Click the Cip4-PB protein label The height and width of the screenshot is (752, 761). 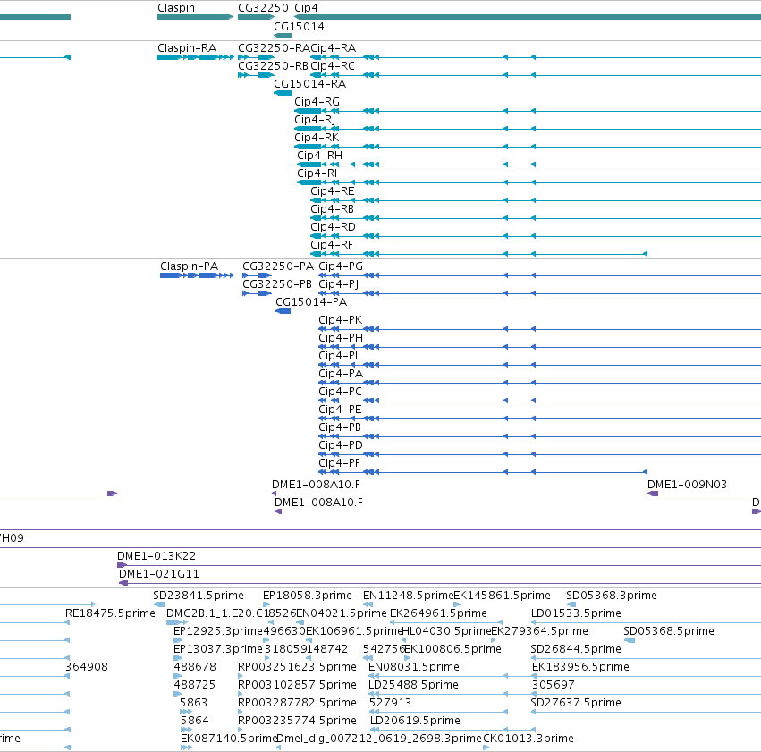[340, 427]
